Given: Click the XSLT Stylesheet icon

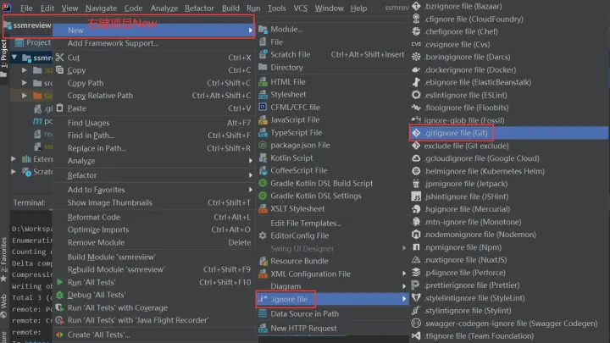Looking at the screenshot, I should [263, 209].
